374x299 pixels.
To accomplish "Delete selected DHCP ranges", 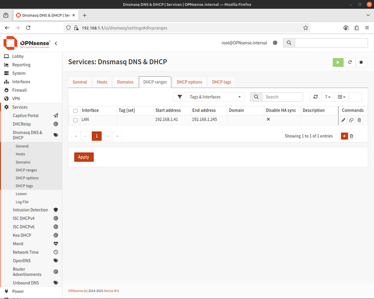I will click(x=352, y=136).
